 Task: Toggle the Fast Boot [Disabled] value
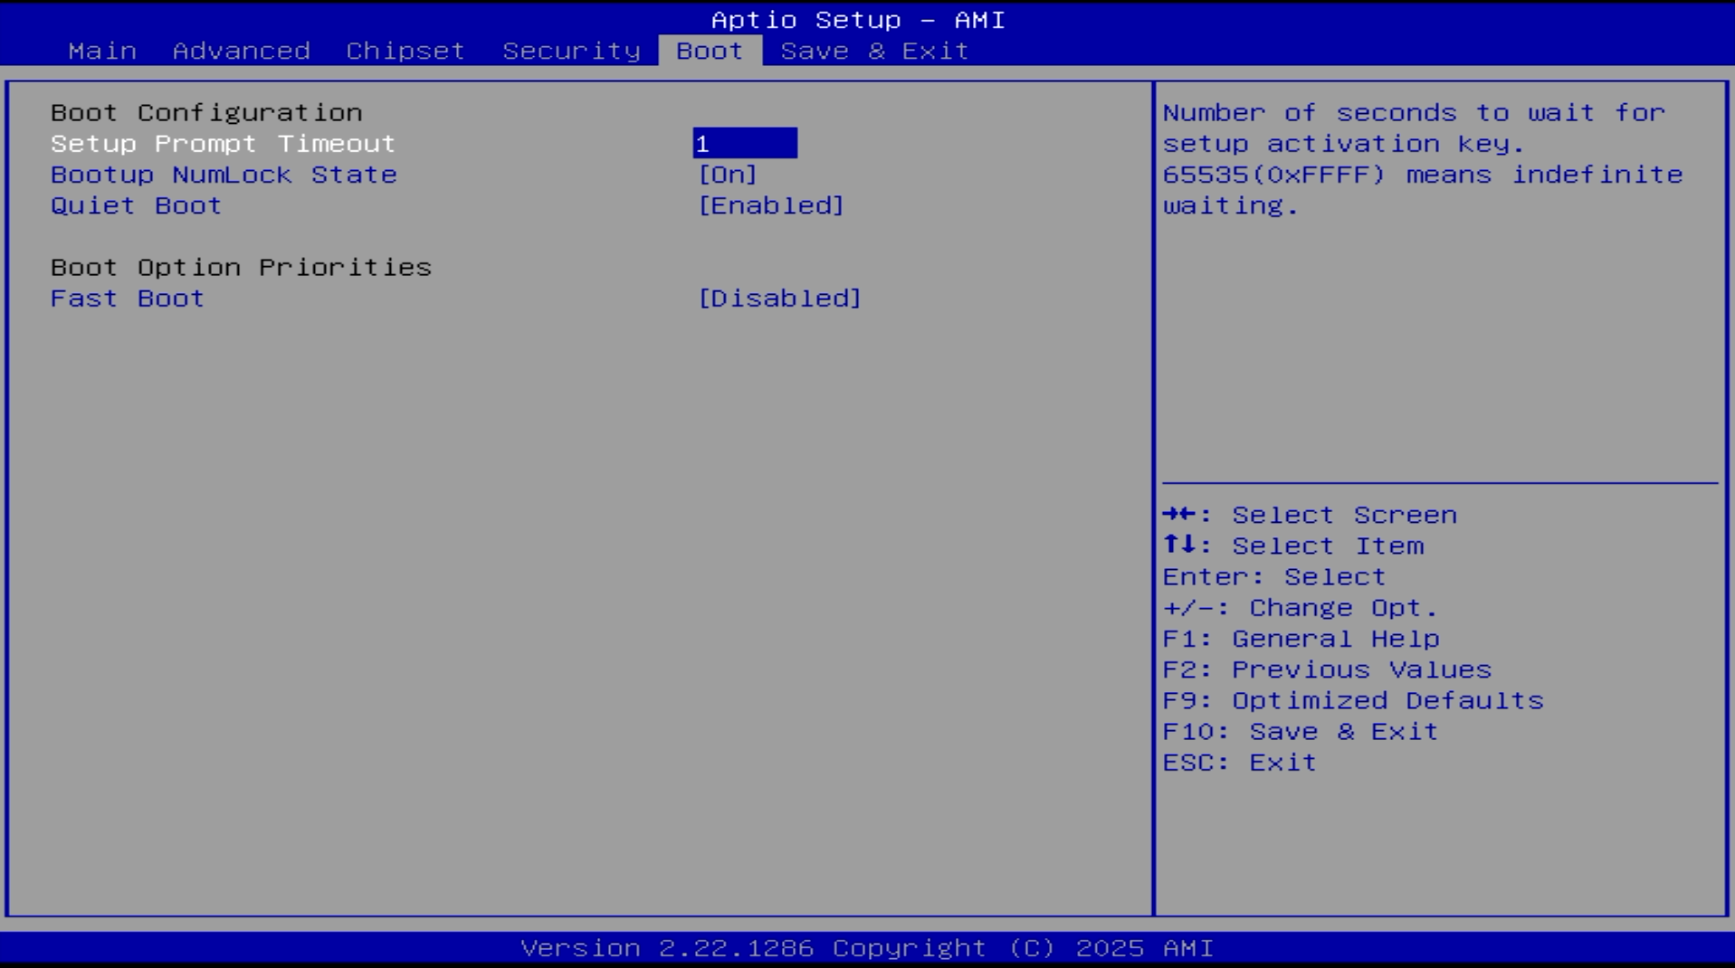[779, 299]
